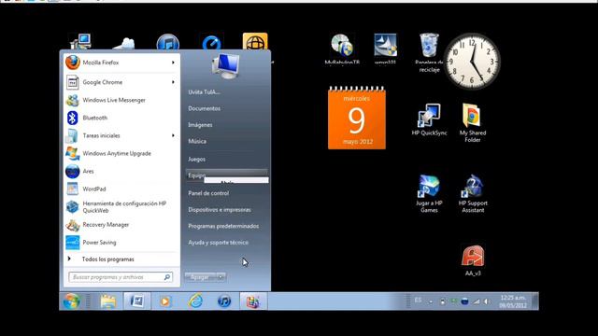
Task: Show hidden tray icons arrow
Action: pos(431,301)
